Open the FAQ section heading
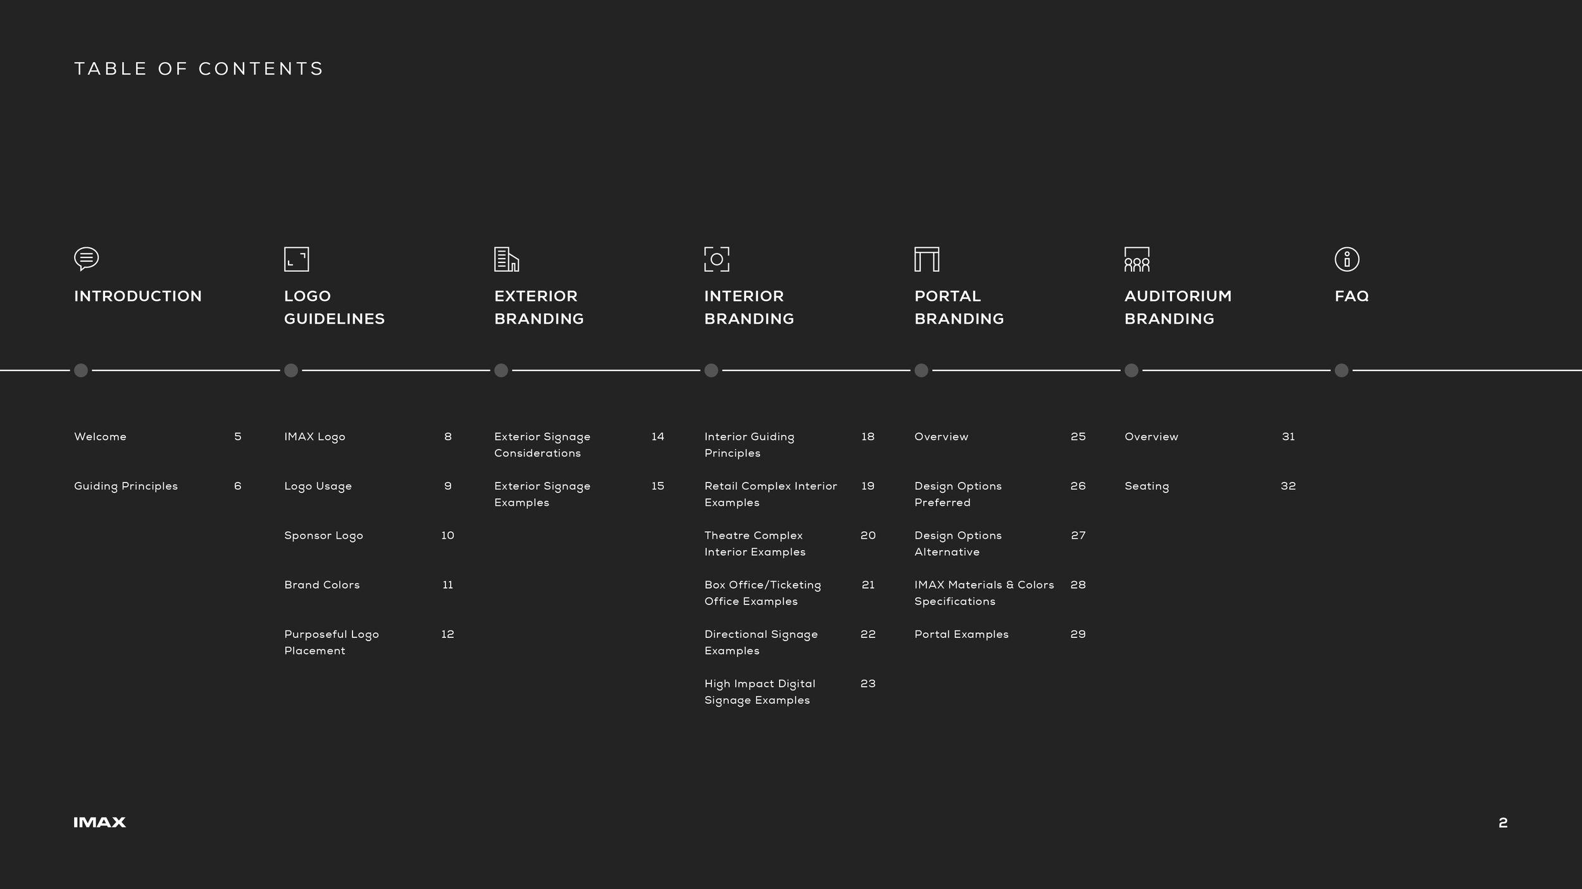The height and width of the screenshot is (889, 1582). [x=1352, y=296]
